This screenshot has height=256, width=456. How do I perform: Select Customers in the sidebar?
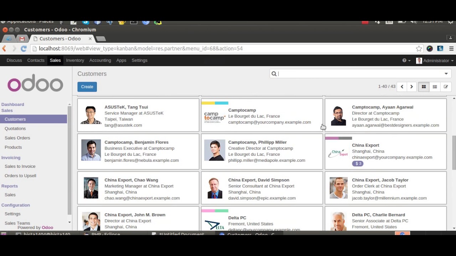click(x=33, y=119)
